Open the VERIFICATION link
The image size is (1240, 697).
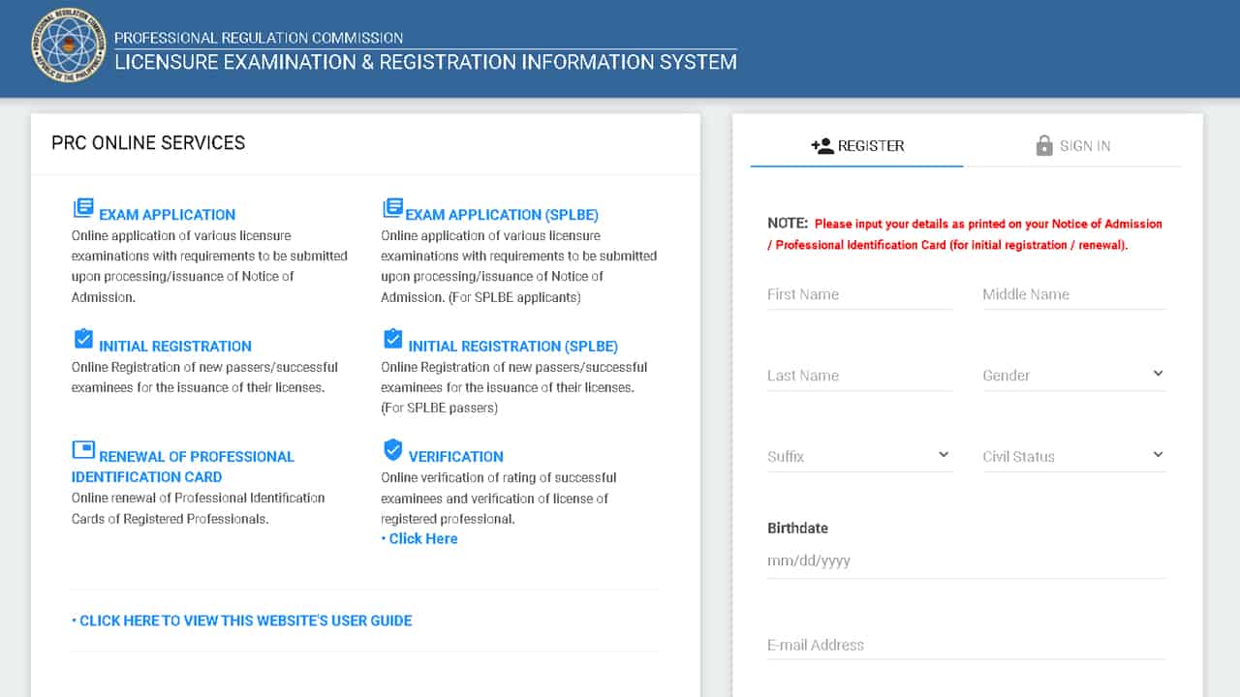[x=456, y=456]
